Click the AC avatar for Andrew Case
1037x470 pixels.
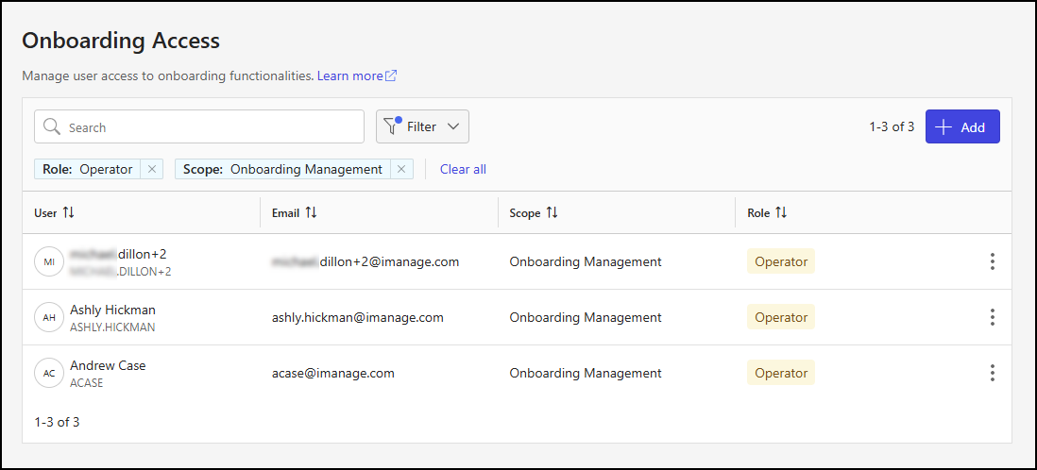(x=49, y=373)
